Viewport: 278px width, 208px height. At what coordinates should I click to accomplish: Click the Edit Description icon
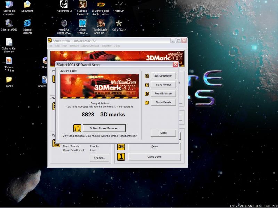point(147,76)
